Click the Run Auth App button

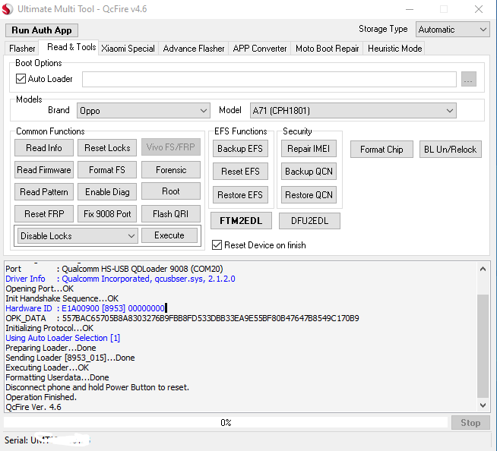[x=42, y=30]
